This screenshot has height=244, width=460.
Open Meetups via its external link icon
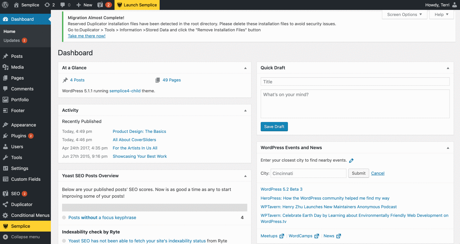click(282, 236)
